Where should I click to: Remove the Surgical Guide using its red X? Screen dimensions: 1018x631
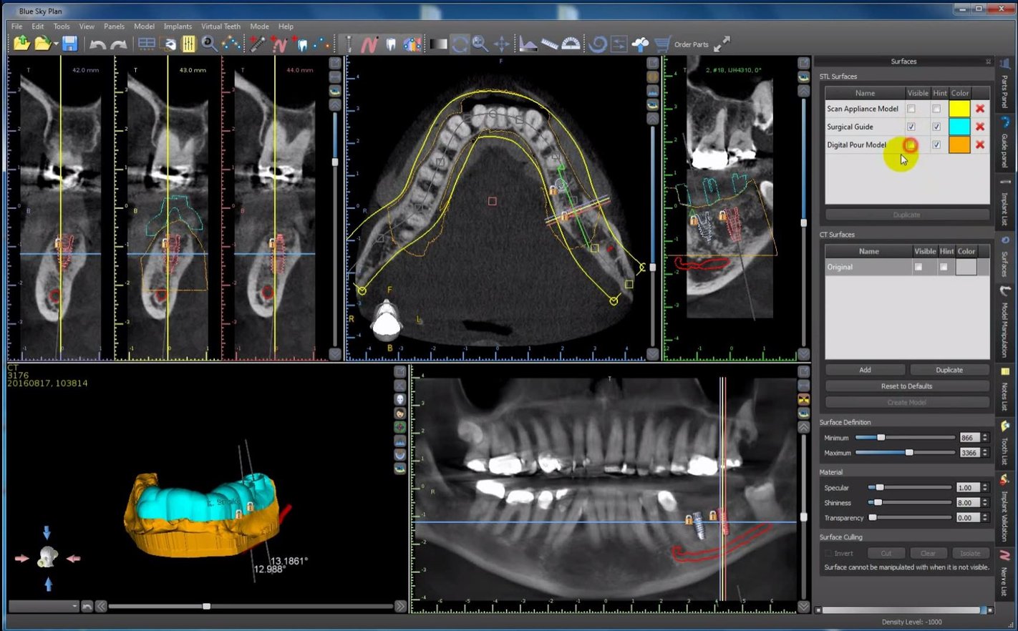tap(981, 127)
